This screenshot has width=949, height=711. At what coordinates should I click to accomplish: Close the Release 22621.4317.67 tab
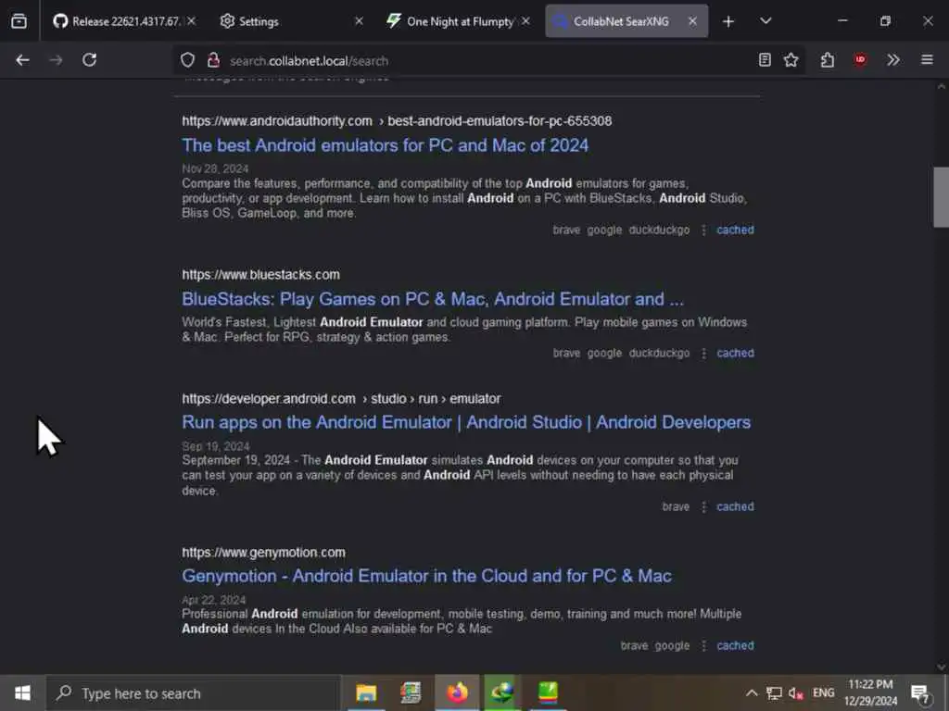tap(191, 21)
